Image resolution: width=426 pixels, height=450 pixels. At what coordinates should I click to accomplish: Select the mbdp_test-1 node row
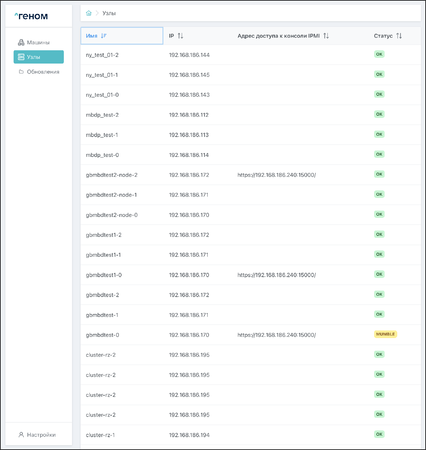[x=102, y=135]
